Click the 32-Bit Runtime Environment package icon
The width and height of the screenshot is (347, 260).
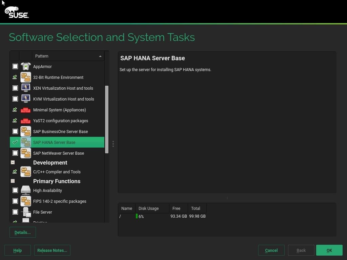click(x=26, y=77)
